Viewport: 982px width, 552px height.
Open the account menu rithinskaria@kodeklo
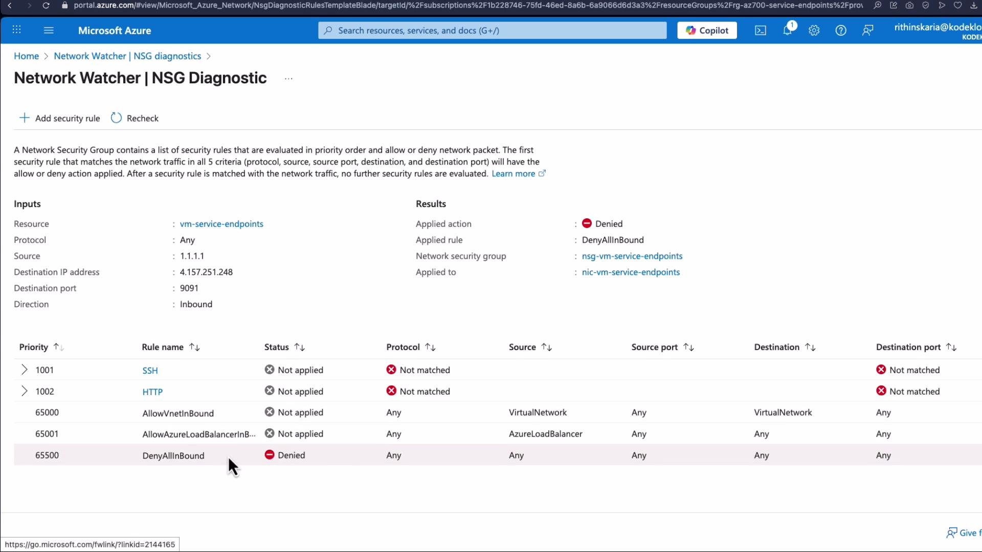pos(938,31)
